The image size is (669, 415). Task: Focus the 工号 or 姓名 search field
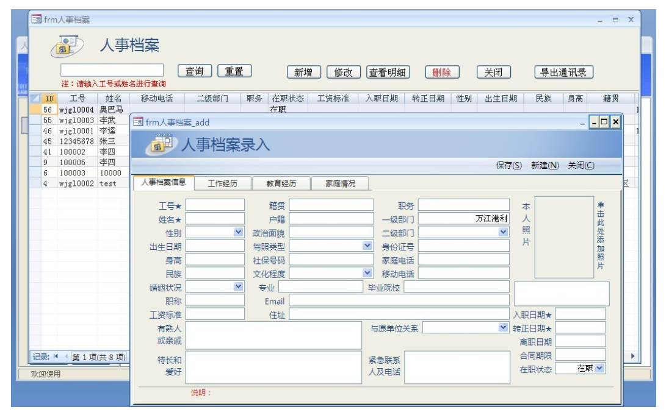[x=112, y=71]
